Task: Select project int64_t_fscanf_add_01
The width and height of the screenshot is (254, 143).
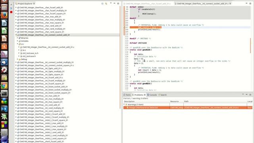Action: 42,114
